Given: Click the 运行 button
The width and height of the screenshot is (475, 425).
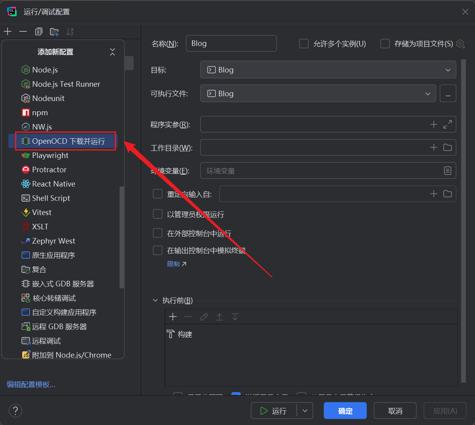Looking at the screenshot, I should [273, 411].
